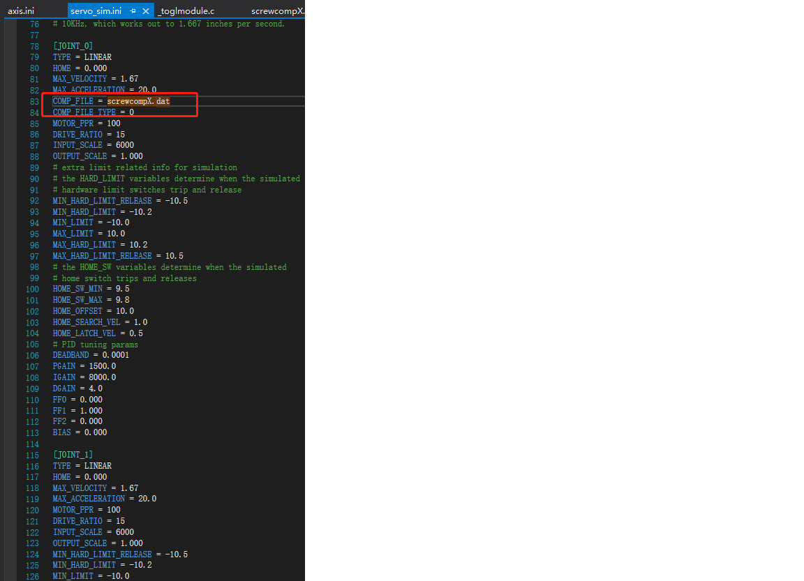
Task: Place cursor on screwcompX.dat value
Action: [138, 101]
